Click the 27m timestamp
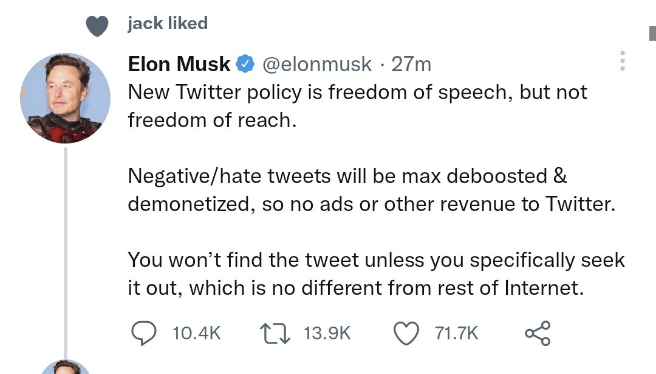Screen dimensions: 656x374 click(x=411, y=64)
